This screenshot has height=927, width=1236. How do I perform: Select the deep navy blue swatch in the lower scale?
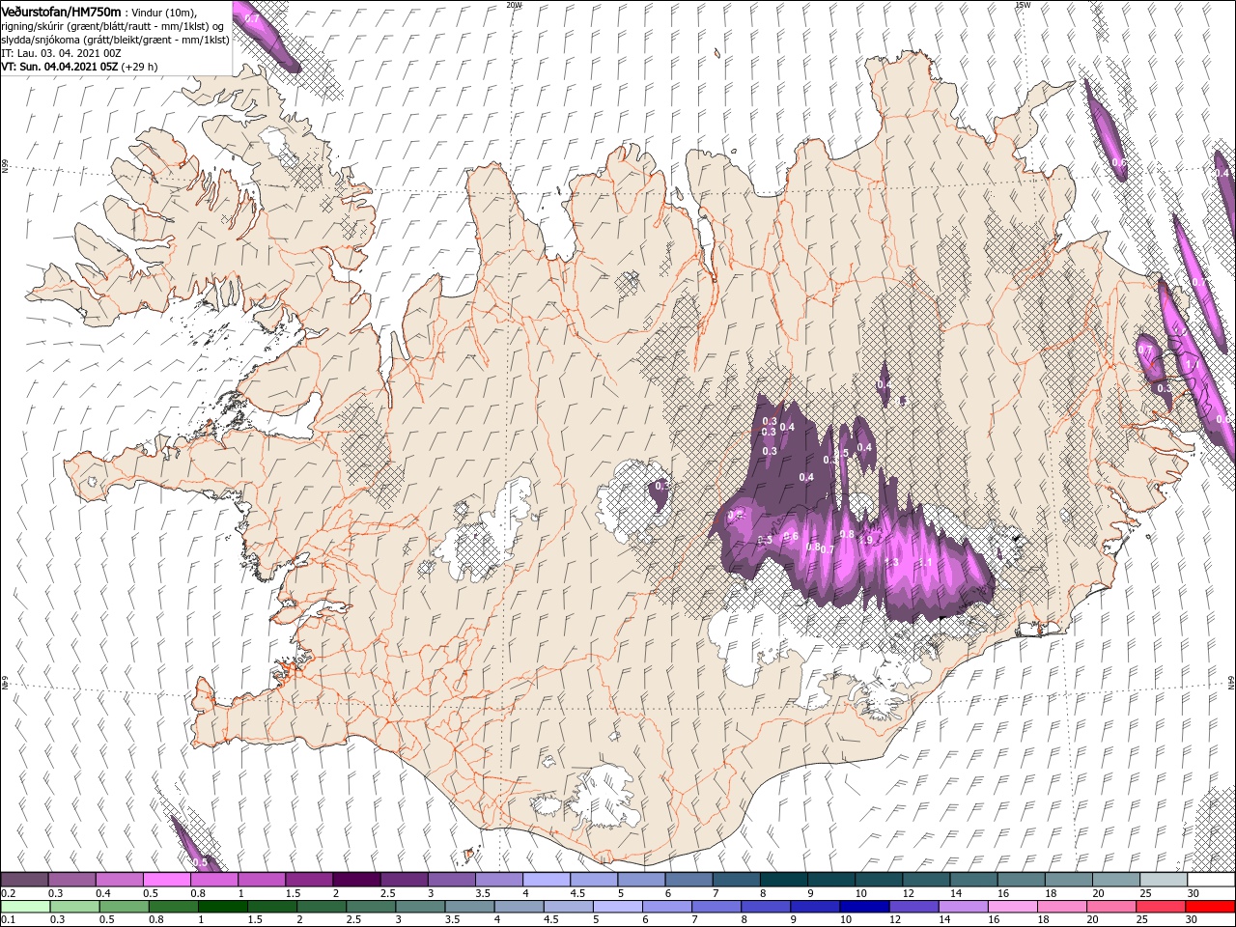(x=865, y=907)
